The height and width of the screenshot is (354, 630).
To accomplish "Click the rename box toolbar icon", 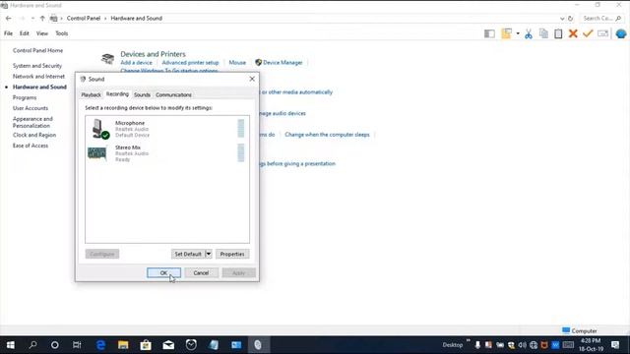I will [x=603, y=34].
